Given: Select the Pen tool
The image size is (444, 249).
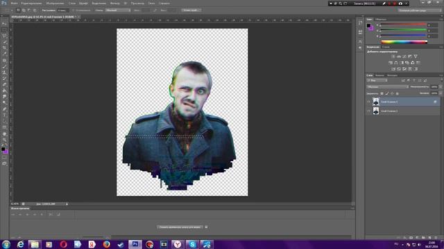Looking at the screenshot, I should 4,109.
